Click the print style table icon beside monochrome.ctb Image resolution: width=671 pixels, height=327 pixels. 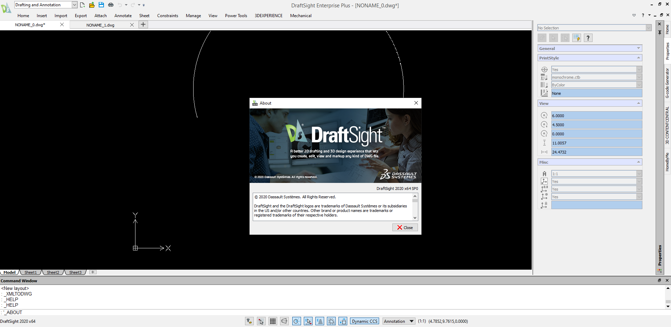click(x=544, y=77)
